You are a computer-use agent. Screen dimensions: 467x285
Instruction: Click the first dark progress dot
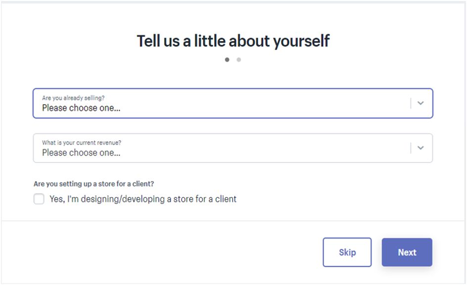pos(227,60)
